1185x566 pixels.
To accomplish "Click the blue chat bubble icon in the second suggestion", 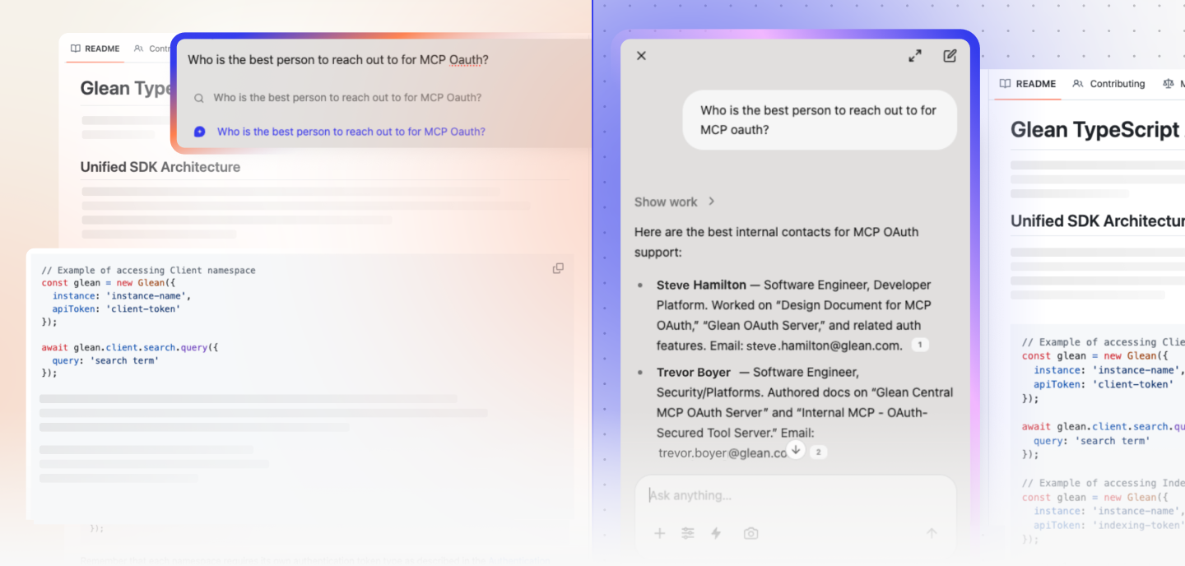I will click(x=199, y=132).
